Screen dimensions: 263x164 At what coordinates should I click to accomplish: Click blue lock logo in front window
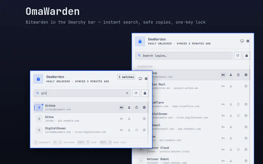[x=38, y=79]
